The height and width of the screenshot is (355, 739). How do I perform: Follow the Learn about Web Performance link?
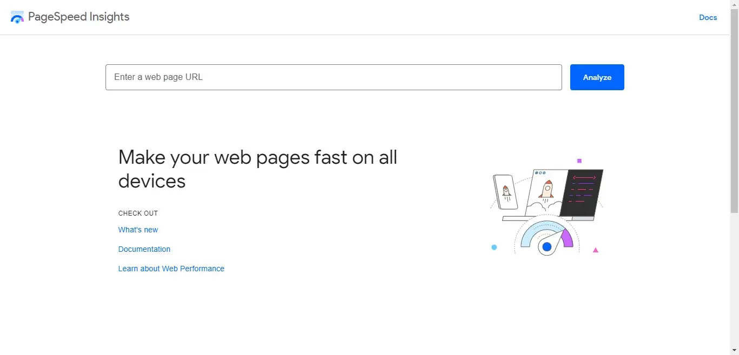(171, 269)
